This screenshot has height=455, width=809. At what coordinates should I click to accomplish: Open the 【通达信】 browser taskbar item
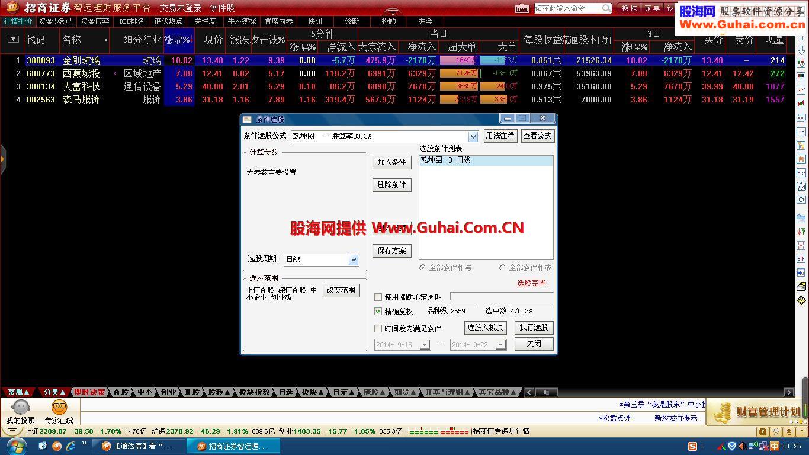coord(137,446)
